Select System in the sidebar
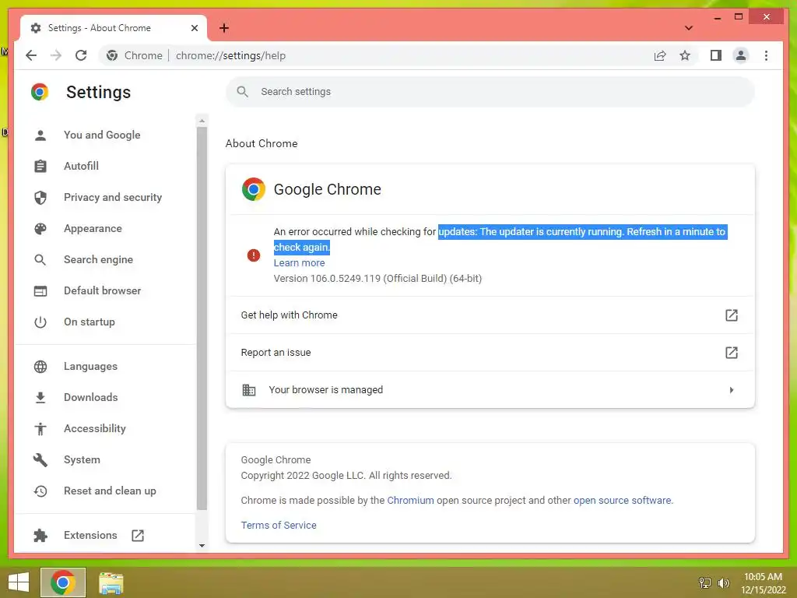This screenshot has height=598, width=797. pyautogui.click(x=82, y=459)
